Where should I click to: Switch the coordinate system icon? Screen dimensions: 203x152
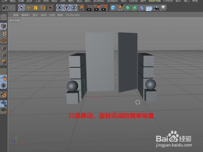coord(81,8)
